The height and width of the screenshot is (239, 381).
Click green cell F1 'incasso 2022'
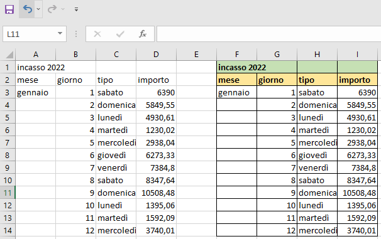tap(236, 67)
